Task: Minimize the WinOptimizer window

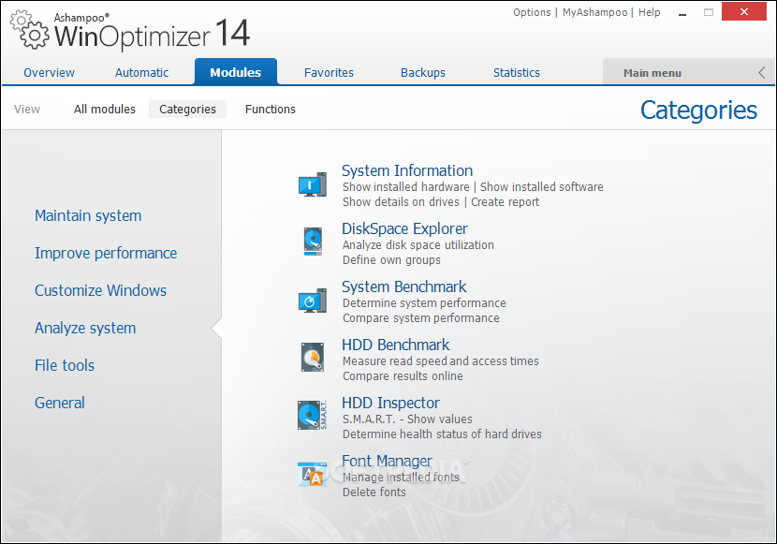Action: coord(682,13)
